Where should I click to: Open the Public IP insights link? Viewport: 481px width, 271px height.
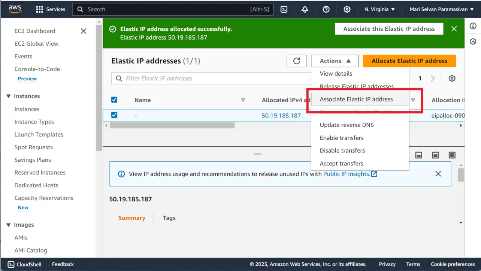pyautogui.click(x=350, y=174)
